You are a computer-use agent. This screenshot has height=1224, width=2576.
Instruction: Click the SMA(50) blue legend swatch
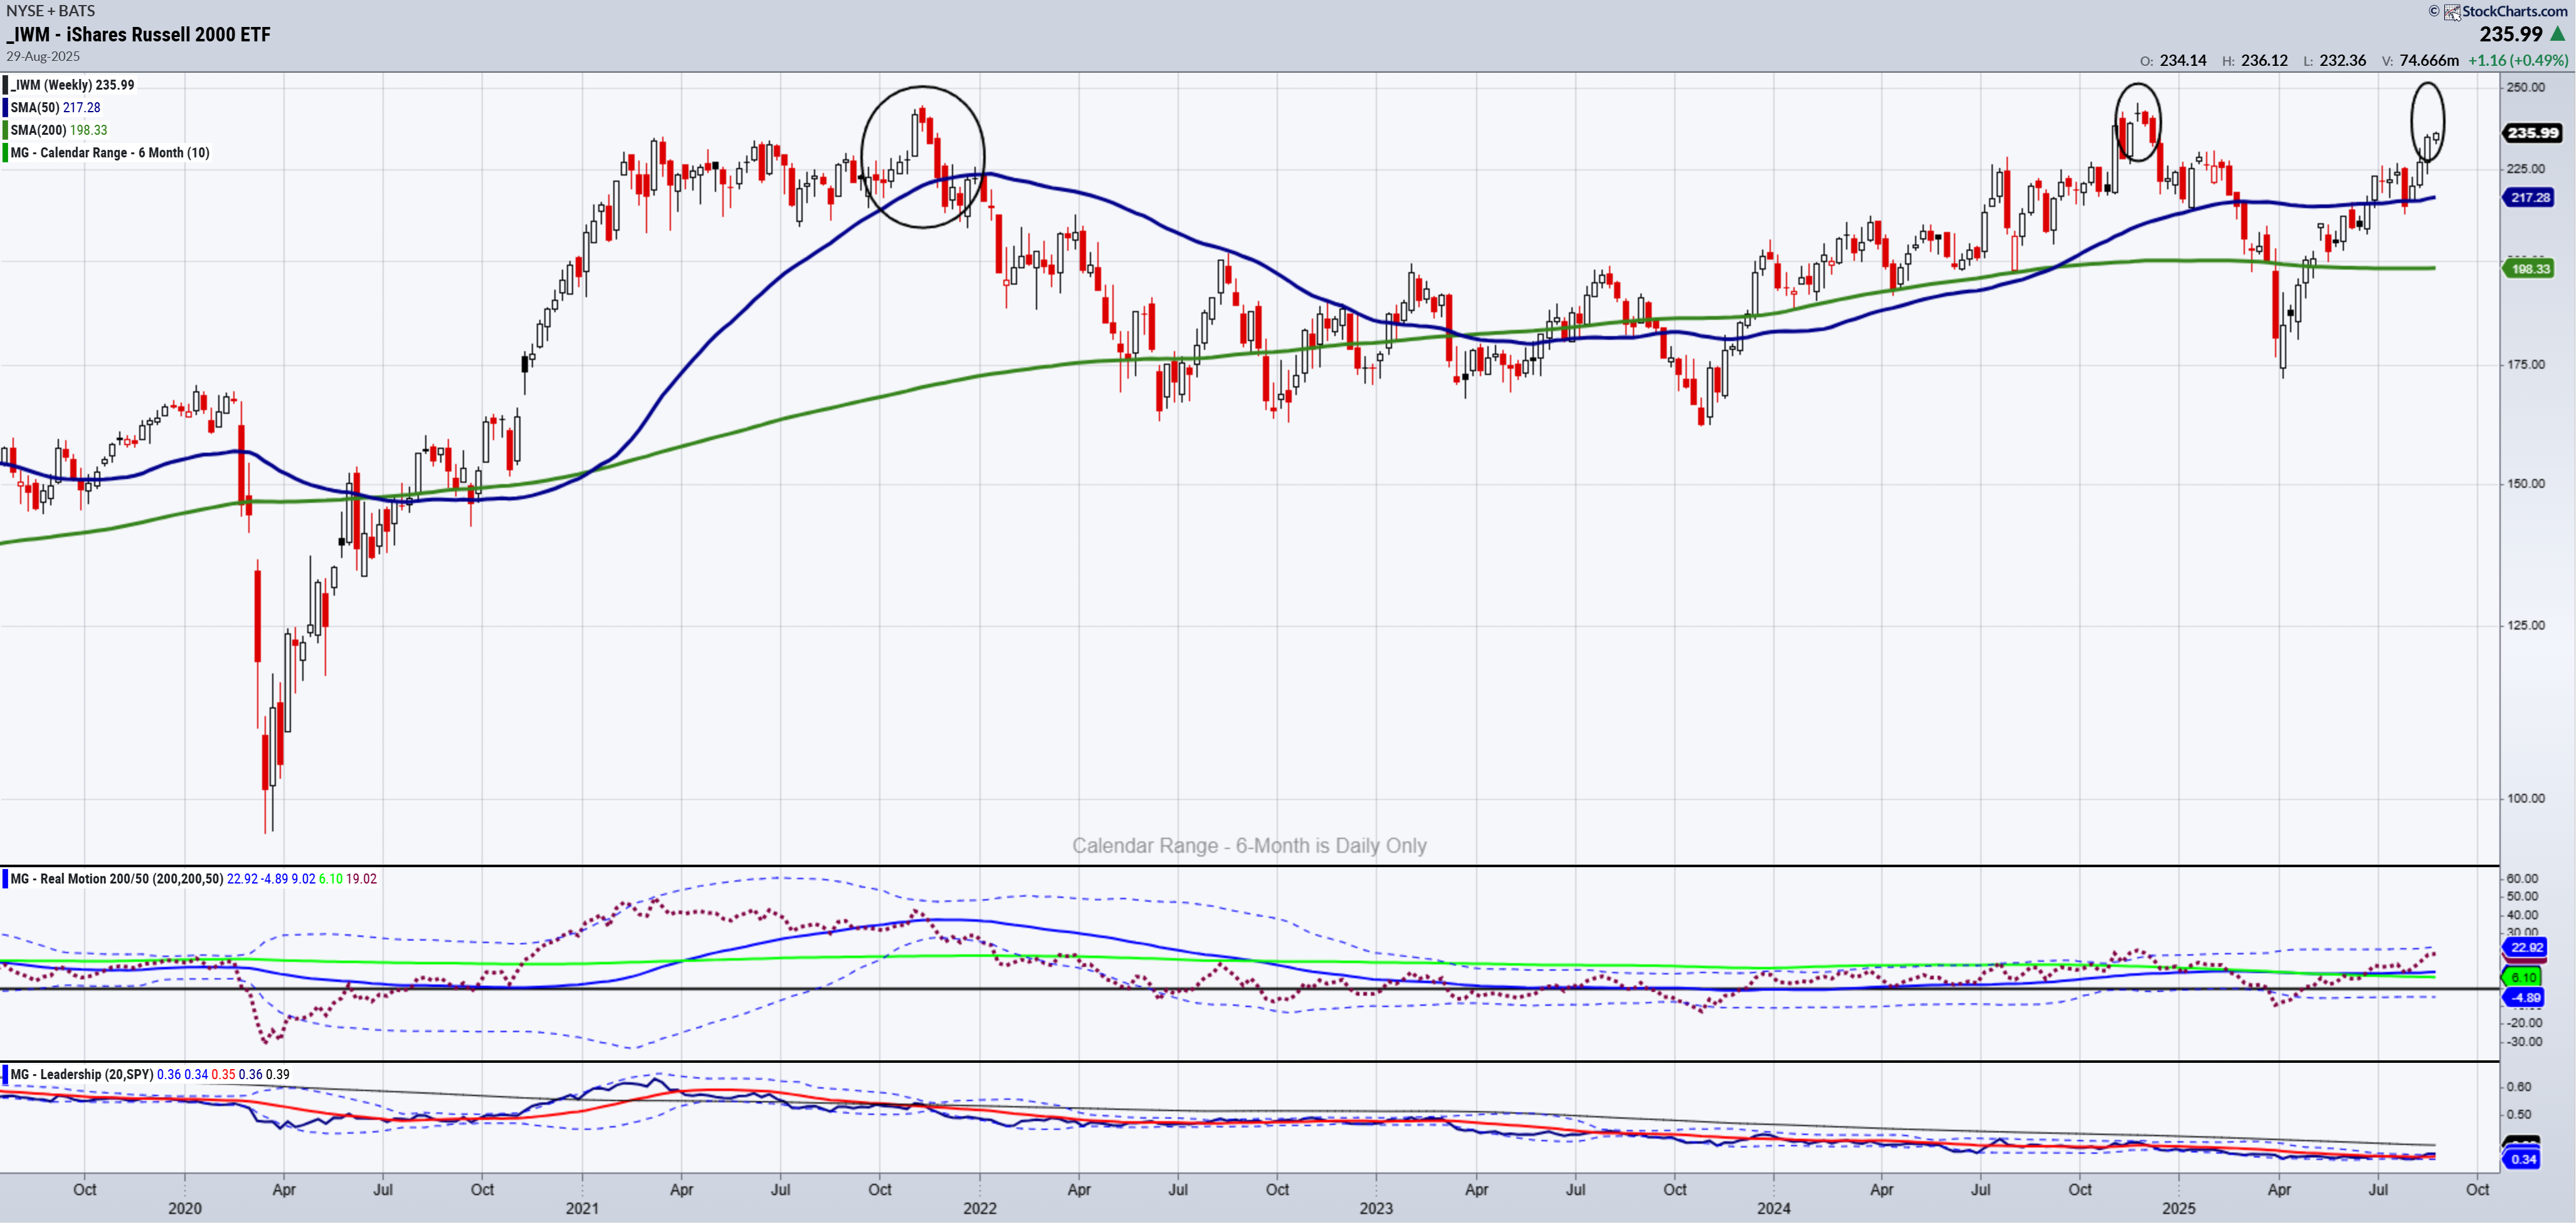pyautogui.click(x=5, y=108)
